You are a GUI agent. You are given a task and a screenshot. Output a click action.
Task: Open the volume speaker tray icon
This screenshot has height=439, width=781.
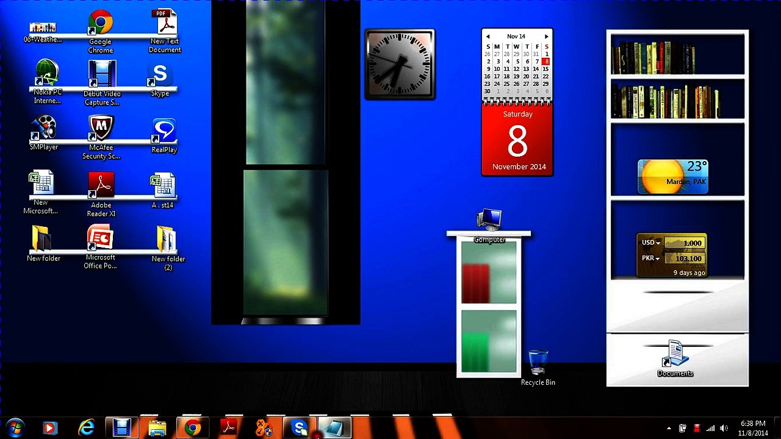click(x=724, y=429)
